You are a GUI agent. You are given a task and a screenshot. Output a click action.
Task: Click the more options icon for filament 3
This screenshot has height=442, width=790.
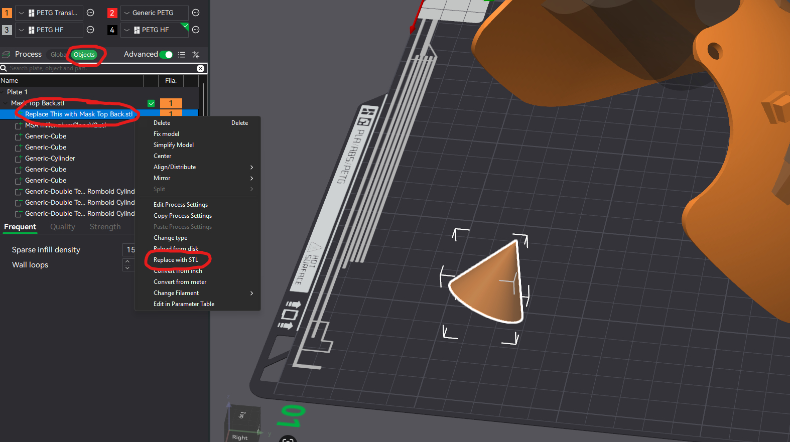point(90,30)
